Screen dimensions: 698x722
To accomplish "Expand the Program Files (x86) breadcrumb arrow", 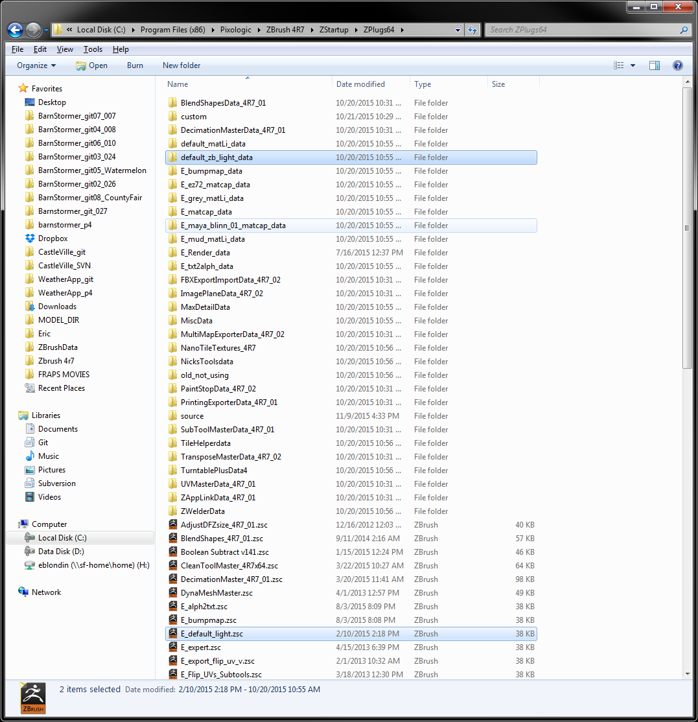I will point(213,30).
